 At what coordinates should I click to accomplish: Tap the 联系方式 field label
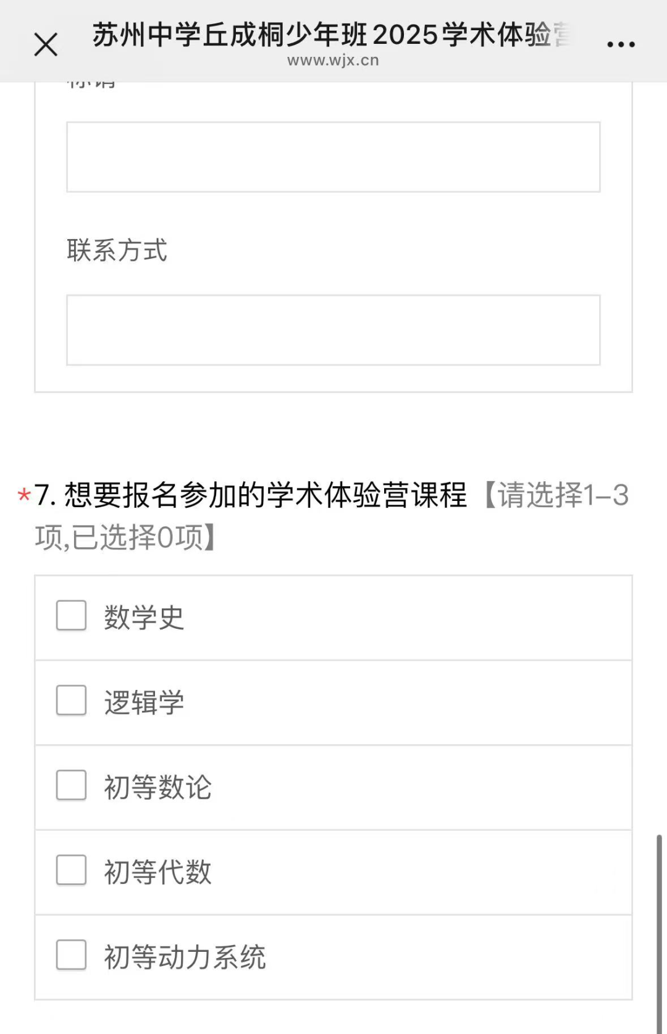point(117,251)
